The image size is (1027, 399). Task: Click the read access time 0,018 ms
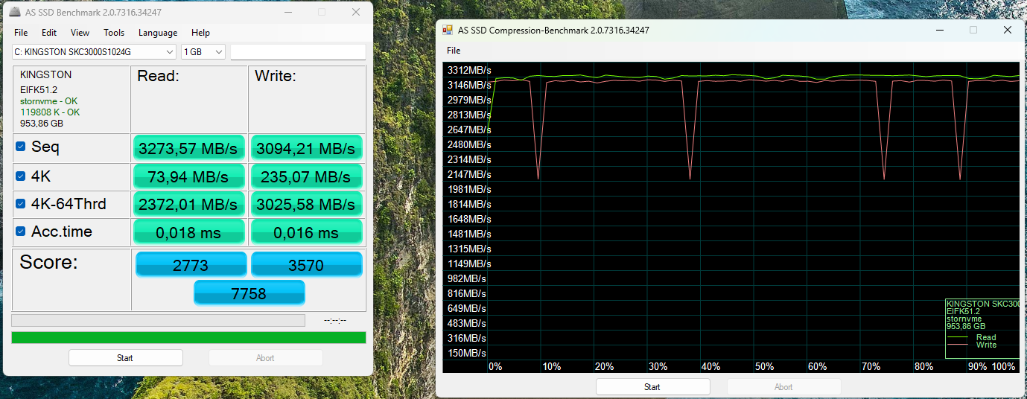[189, 232]
